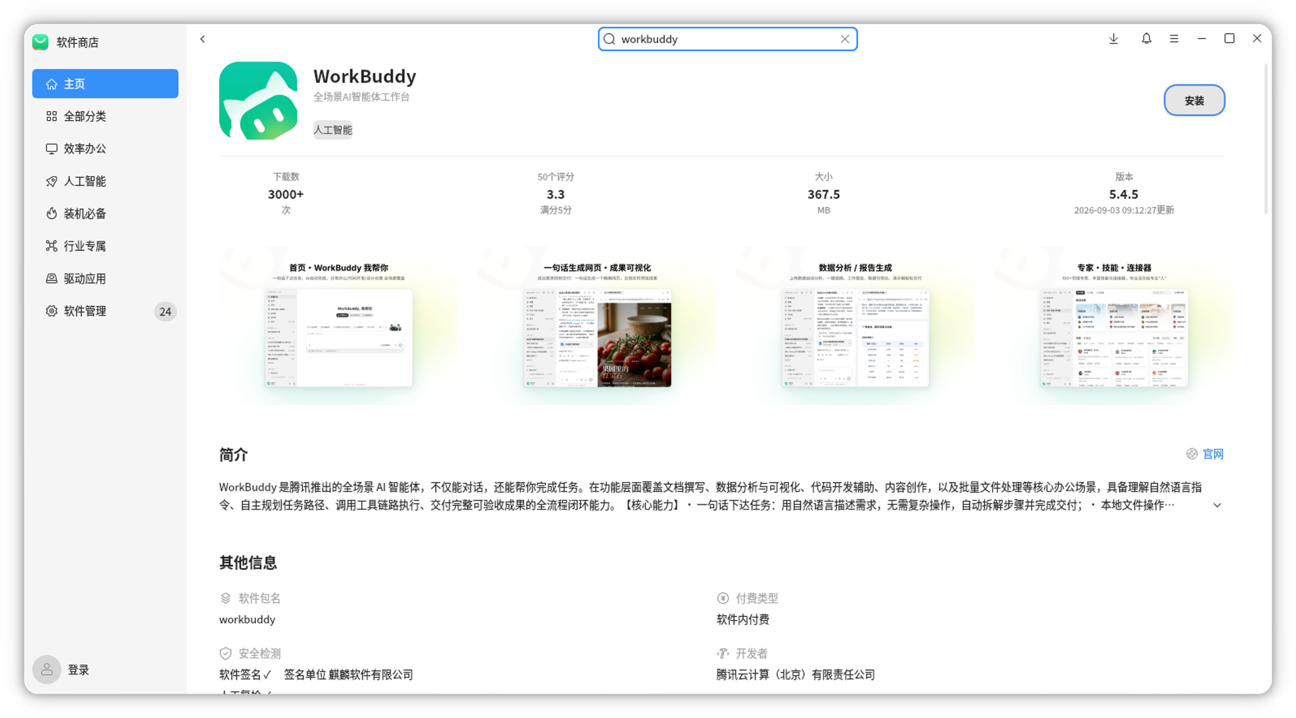Screen dimensions: 1296x718
Task: Click the driver icon beside 驱动应用
Action: point(51,278)
